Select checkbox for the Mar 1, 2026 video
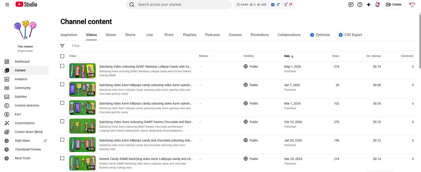The width and height of the screenshot is (421, 172). click(x=62, y=103)
